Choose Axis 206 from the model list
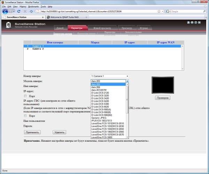 (108, 87)
